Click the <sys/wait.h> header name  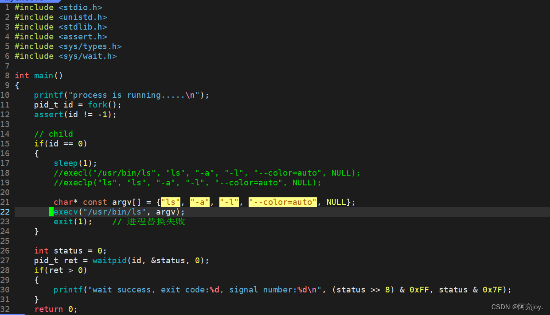87,56
